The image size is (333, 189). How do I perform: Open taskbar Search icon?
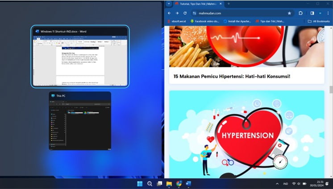[150, 183]
